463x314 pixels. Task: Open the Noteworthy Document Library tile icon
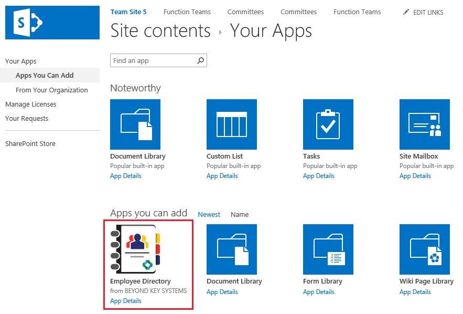(x=135, y=124)
